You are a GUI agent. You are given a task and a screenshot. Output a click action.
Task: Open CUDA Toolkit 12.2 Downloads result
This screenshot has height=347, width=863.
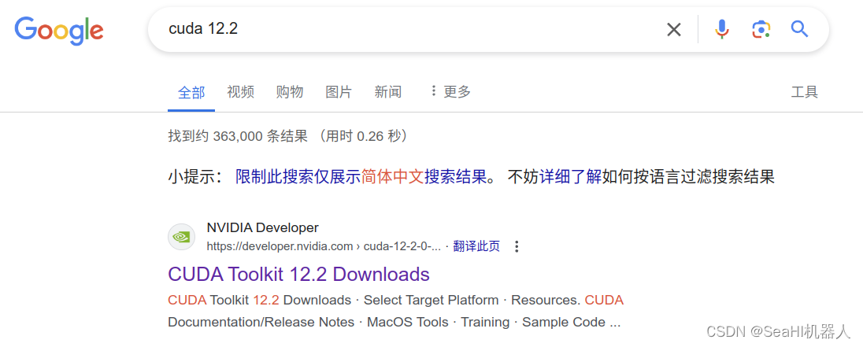[299, 274]
